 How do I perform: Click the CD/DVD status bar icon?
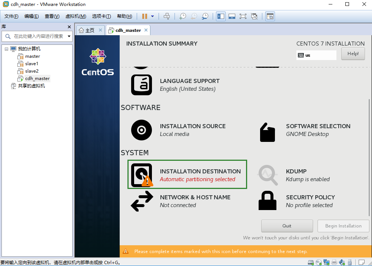(x=319, y=262)
